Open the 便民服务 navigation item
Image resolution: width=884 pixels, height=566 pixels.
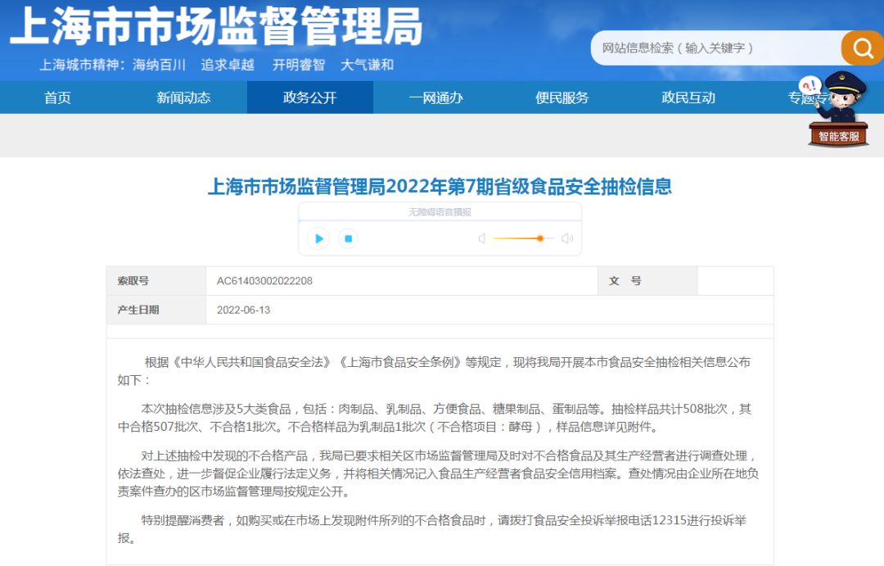coord(562,97)
